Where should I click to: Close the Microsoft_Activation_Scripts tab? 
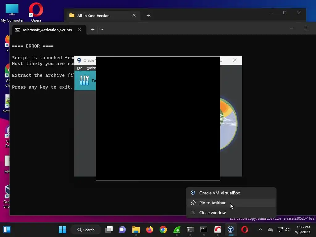pos(80,30)
